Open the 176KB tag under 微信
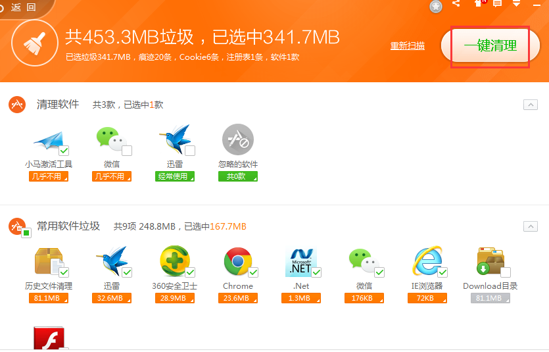 tap(364, 298)
